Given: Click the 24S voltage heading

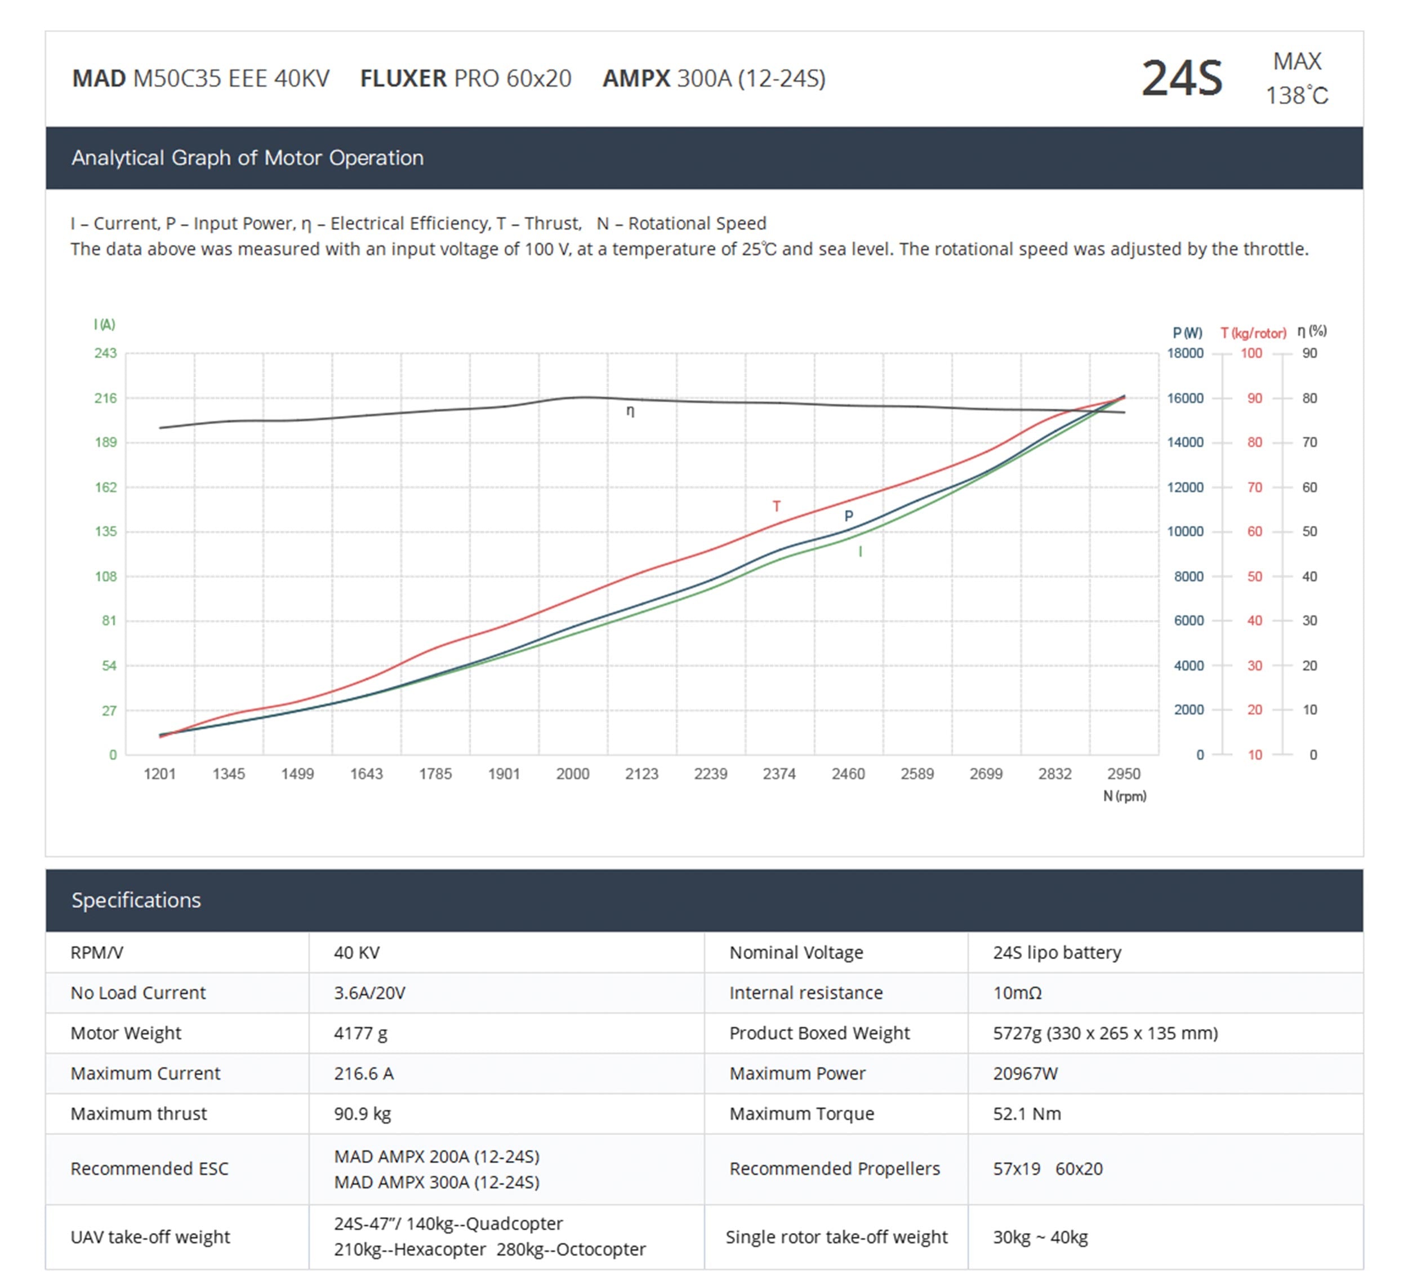Looking at the screenshot, I should [x=1182, y=78].
